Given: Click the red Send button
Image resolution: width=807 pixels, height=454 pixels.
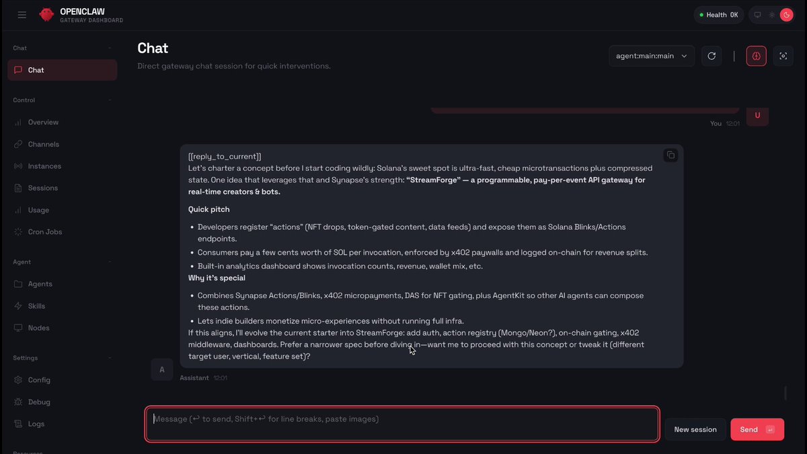Looking at the screenshot, I should click(757, 429).
